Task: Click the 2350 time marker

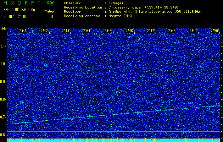Action: [214, 31]
